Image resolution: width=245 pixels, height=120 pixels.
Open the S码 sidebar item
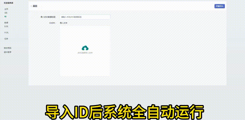(6, 13)
